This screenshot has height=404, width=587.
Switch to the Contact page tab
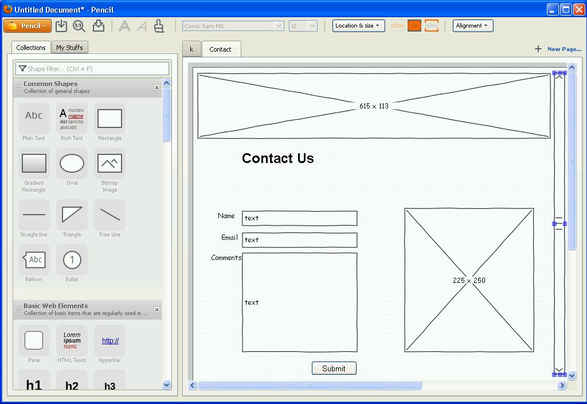click(221, 49)
